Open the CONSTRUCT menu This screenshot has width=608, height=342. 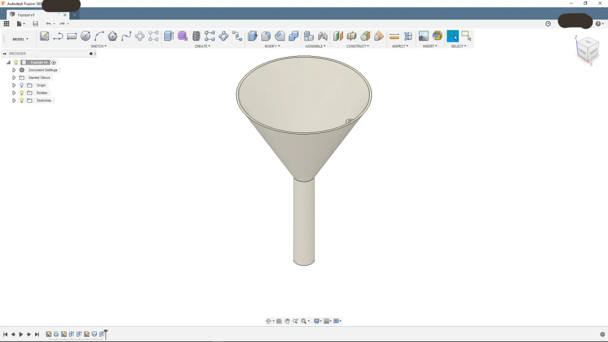pyautogui.click(x=358, y=46)
